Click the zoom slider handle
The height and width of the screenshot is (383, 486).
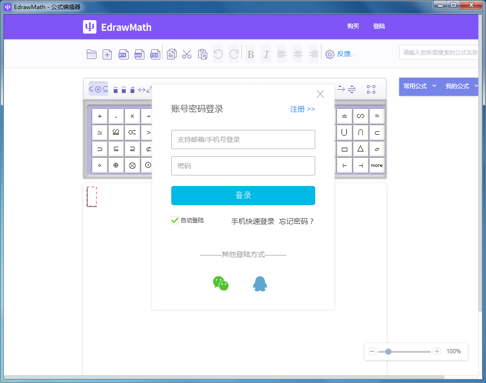[x=388, y=351]
